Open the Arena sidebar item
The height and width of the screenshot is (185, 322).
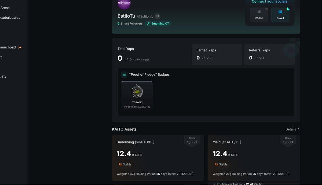pyautogui.click(x=5, y=8)
